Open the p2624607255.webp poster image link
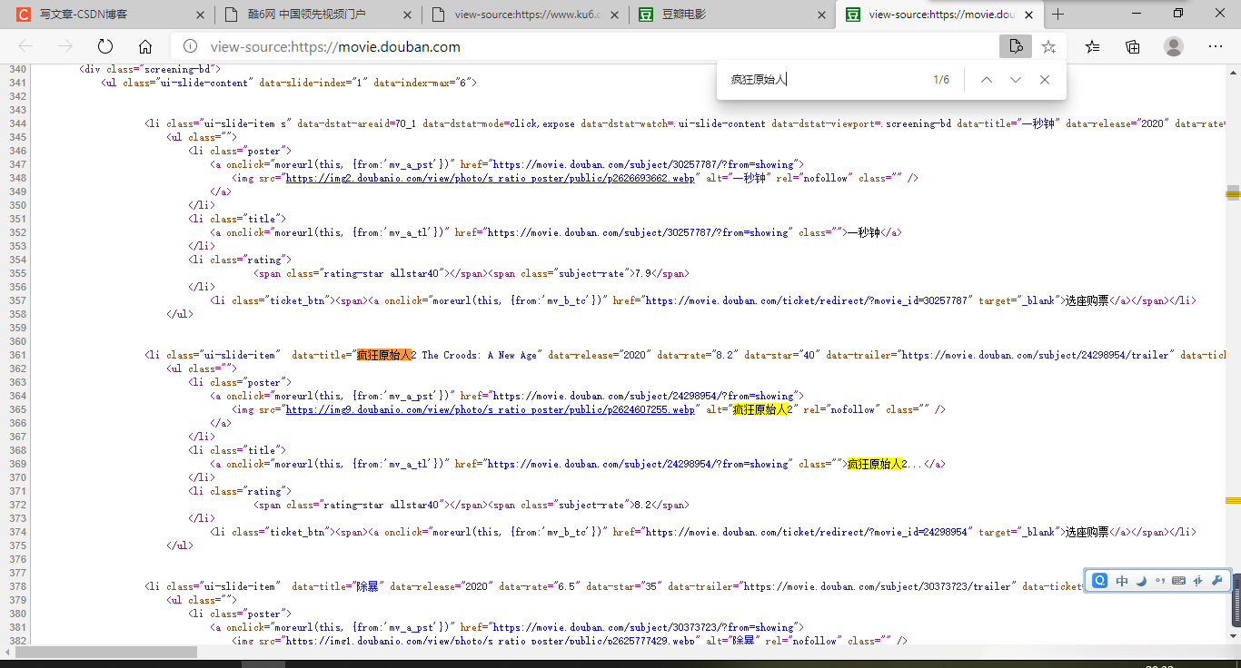Image resolution: width=1241 pixels, height=668 pixels. [x=491, y=409]
